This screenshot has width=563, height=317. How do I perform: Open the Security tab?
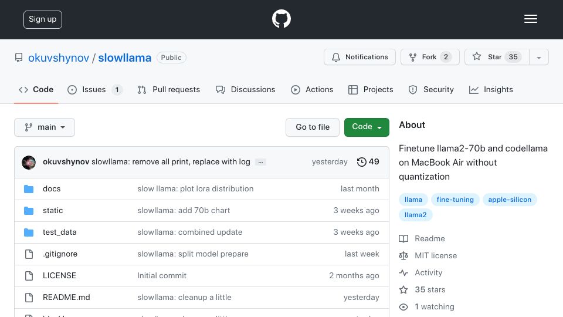pyautogui.click(x=431, y=89)
